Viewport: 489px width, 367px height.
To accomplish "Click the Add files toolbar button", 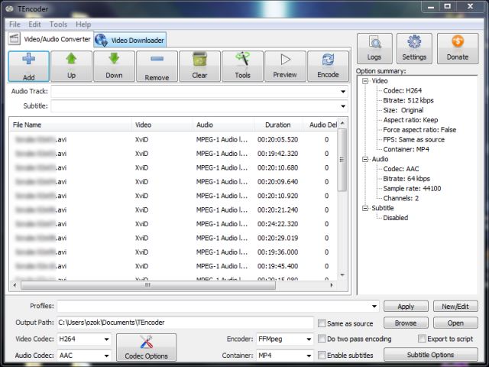I will 28,67.
